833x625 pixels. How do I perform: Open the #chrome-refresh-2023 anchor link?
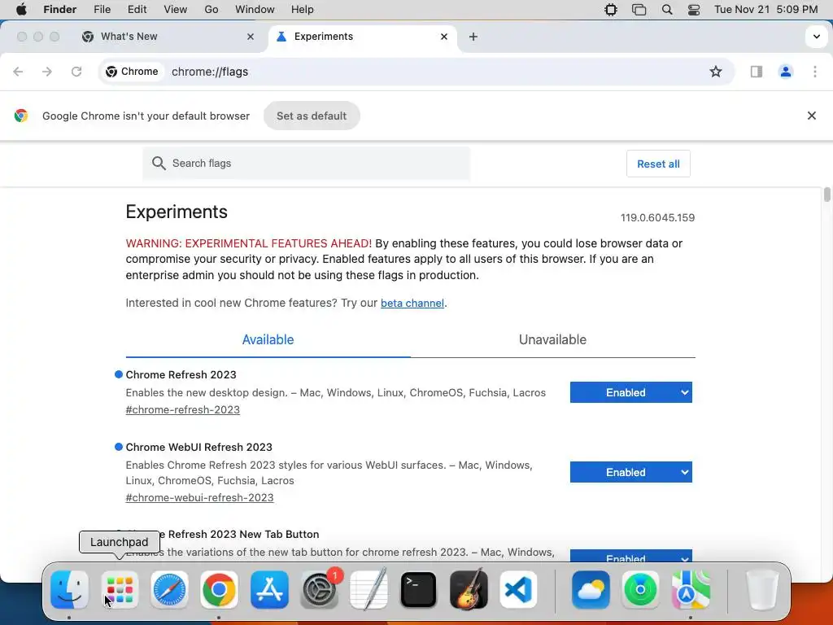[183, 410]
